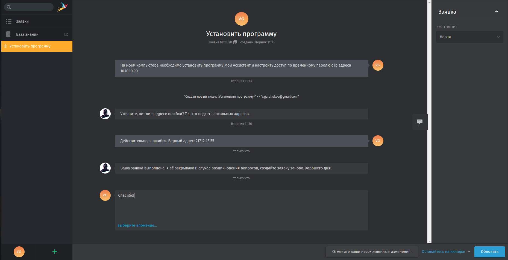The height and width of the screenshot is (260, 508).
Task: Focus the search field in sidebar
Action: click(x=31, y=7)
